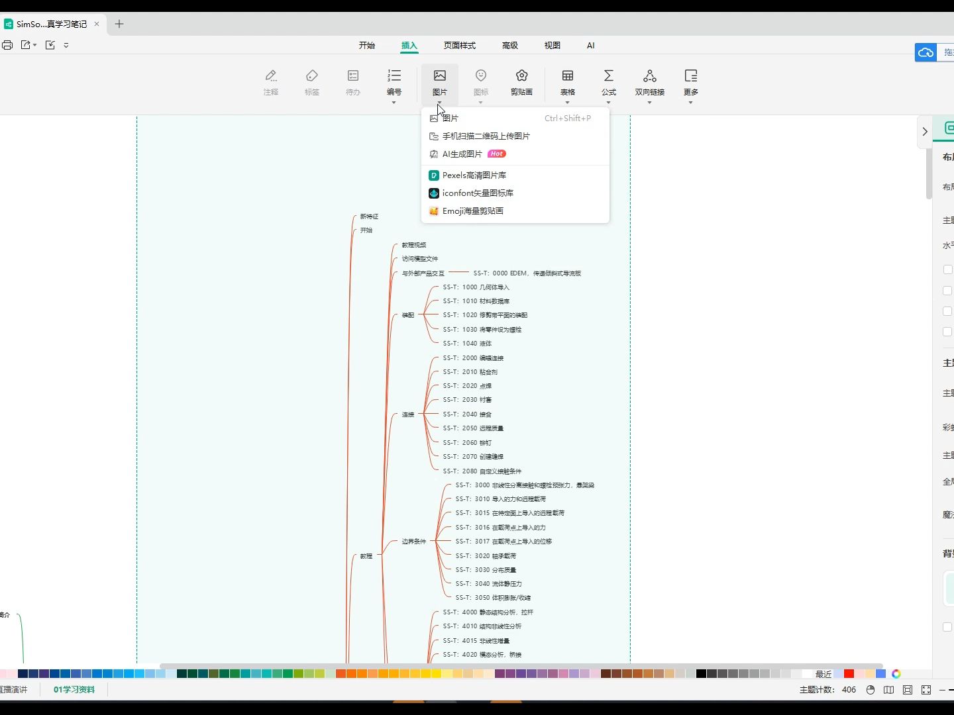This screenshot has width=954, height=715.
Task: Select topic SS-T: 1000 几何体导入
Action: 476,287
